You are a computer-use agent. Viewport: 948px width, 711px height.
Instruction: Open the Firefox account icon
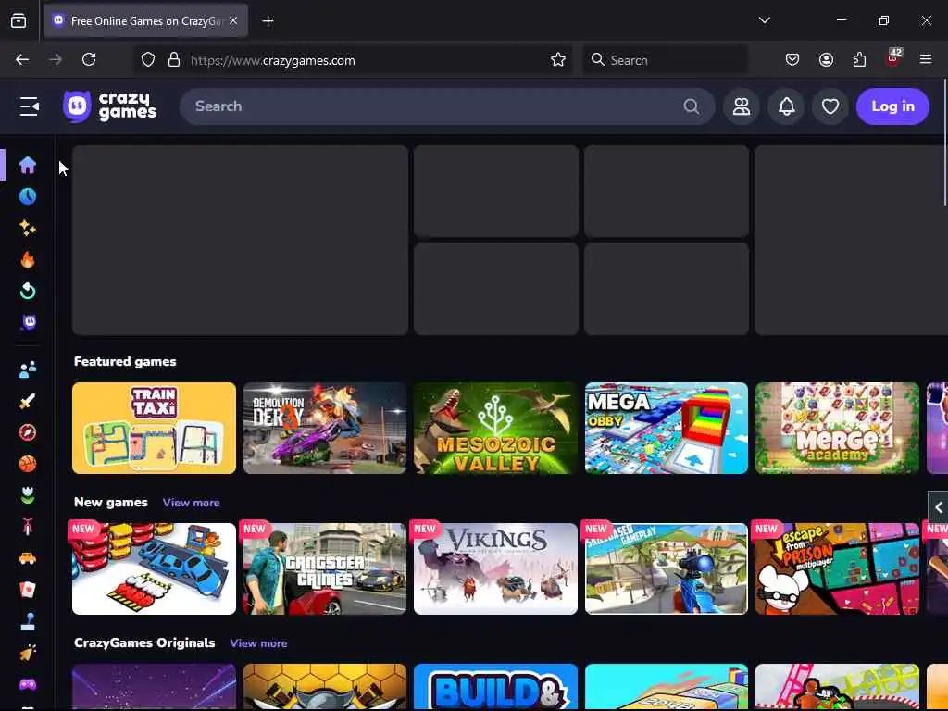pyautogui.click(x=826, y=60)
